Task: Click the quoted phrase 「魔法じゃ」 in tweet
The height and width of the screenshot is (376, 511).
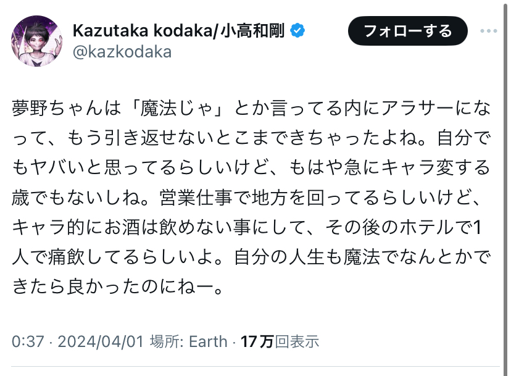Action: (x=177, y=108)
